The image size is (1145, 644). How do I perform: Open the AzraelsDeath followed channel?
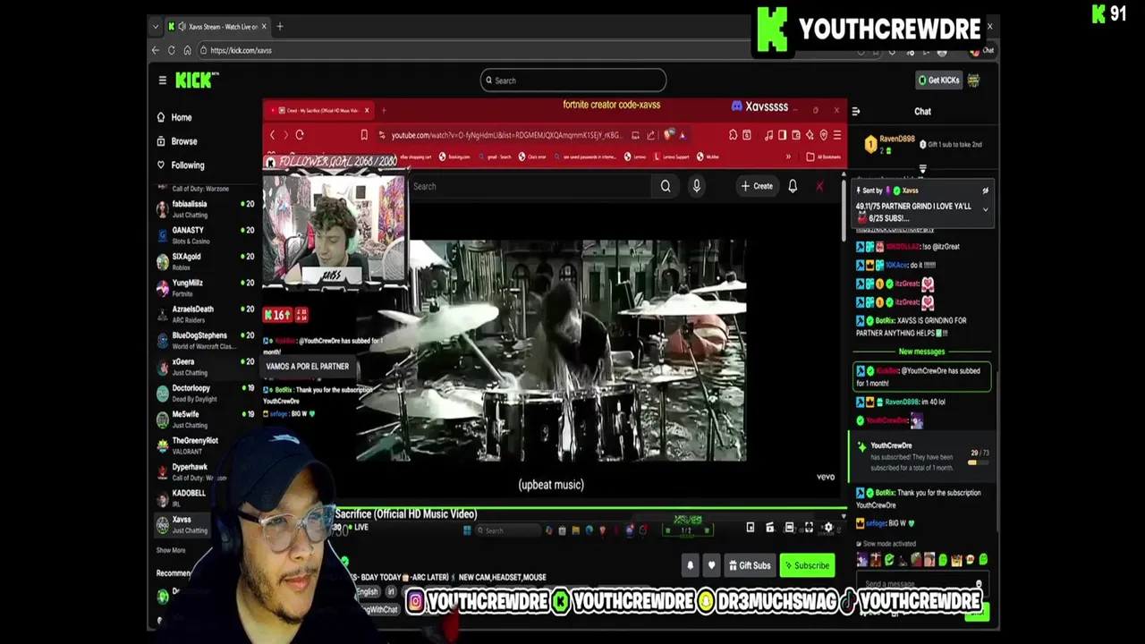coord(205,314)
